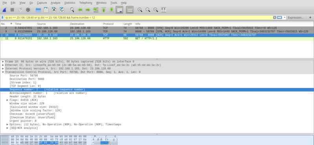Click the reload capture file icon
This screenshot has width=314, height=145.
62,10
